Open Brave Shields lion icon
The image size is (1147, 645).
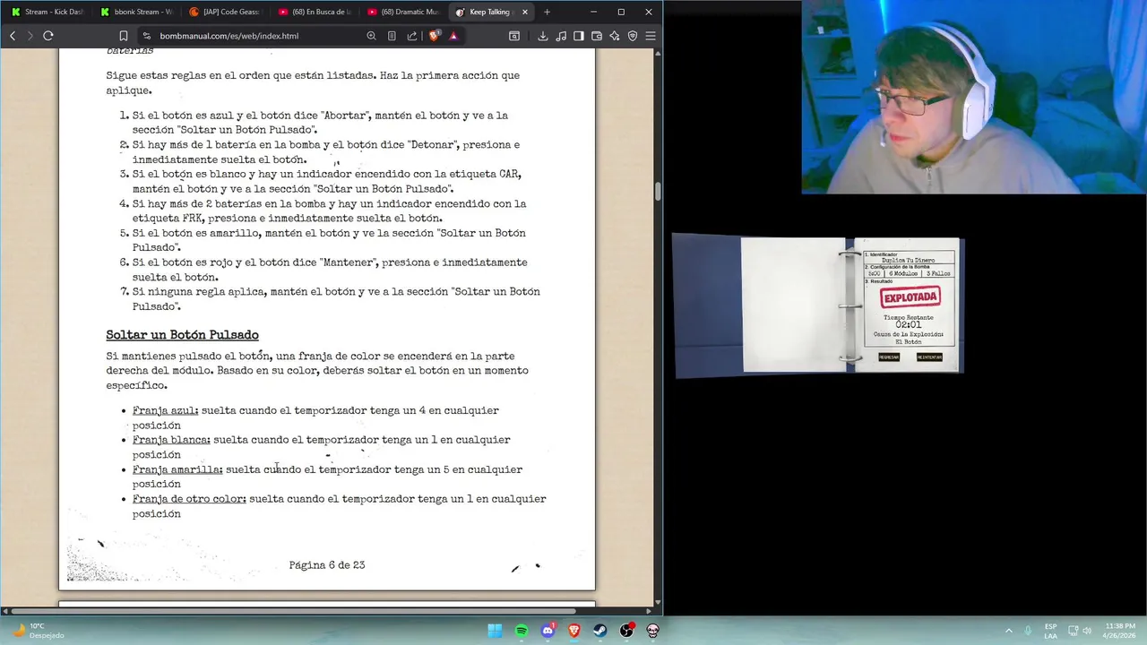(435, 36)
